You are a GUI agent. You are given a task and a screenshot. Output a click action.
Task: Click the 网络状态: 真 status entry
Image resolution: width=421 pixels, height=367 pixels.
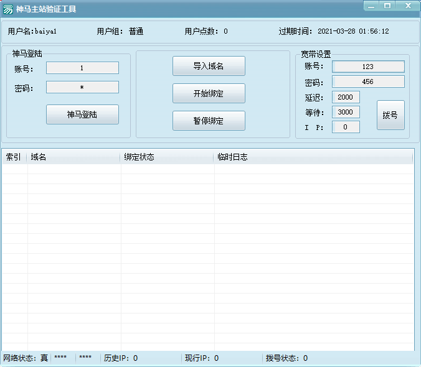pyautogui.click(x=26, y=358)
